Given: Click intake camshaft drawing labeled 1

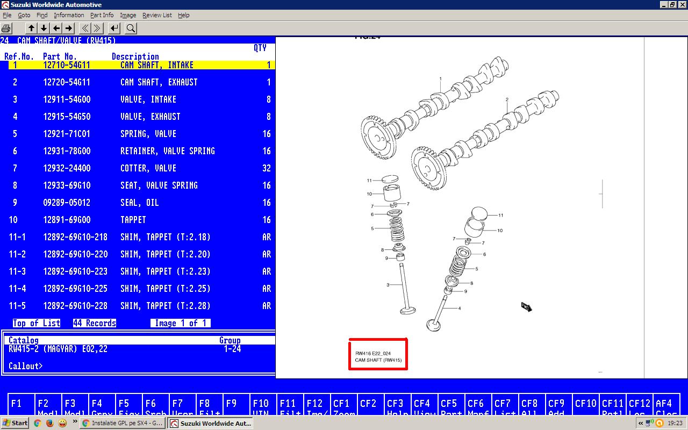Looking at the screenshot, I should pos(435,107).
